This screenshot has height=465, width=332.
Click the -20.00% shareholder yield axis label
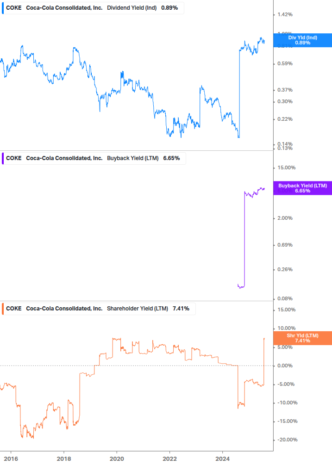coord(287,440)
